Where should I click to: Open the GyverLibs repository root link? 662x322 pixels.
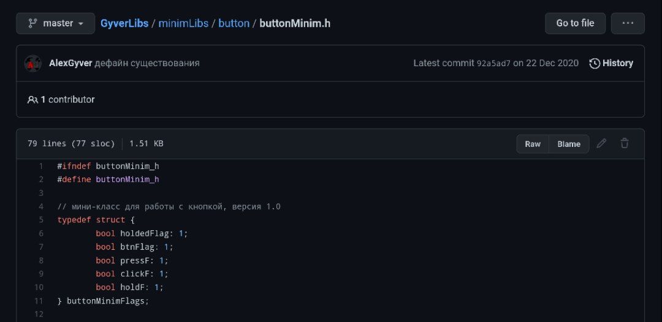coord(124,23)
